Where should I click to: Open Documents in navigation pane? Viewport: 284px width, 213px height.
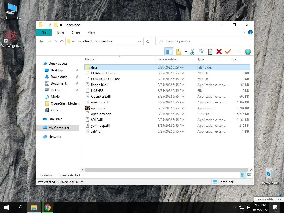pyautogui.click(x=59, y=83)
